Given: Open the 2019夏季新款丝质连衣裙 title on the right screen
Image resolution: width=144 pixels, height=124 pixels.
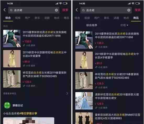Looking at the screenshot, I should coord(117,36).
